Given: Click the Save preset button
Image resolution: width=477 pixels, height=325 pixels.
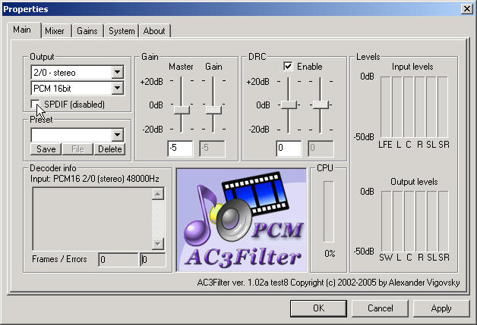Looking at the screenshot, I should point(46,149).
